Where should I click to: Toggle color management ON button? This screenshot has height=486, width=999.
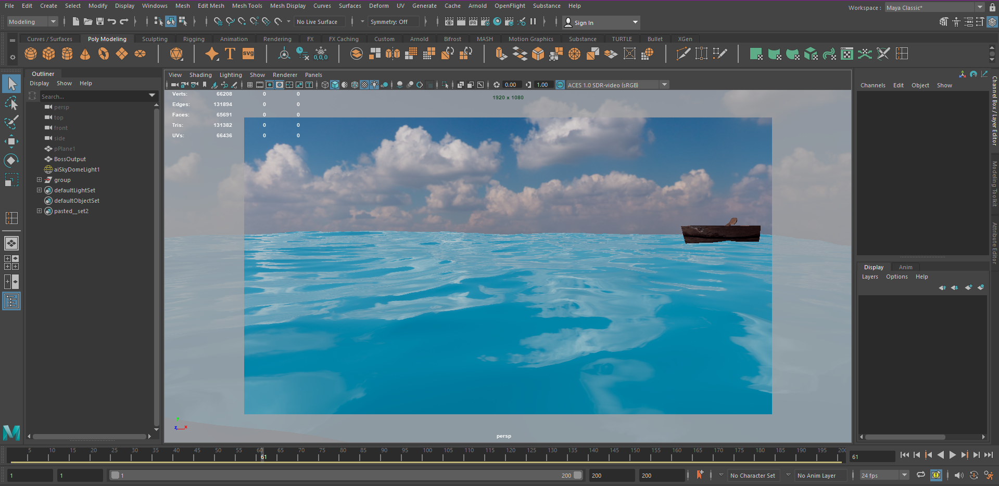point(560,85)
